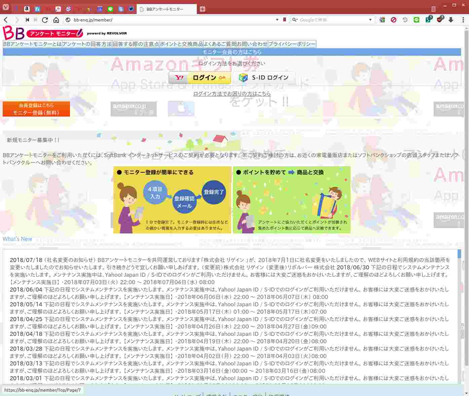Click the ログイン方法をお選びください text

click(x=232, y=63)
